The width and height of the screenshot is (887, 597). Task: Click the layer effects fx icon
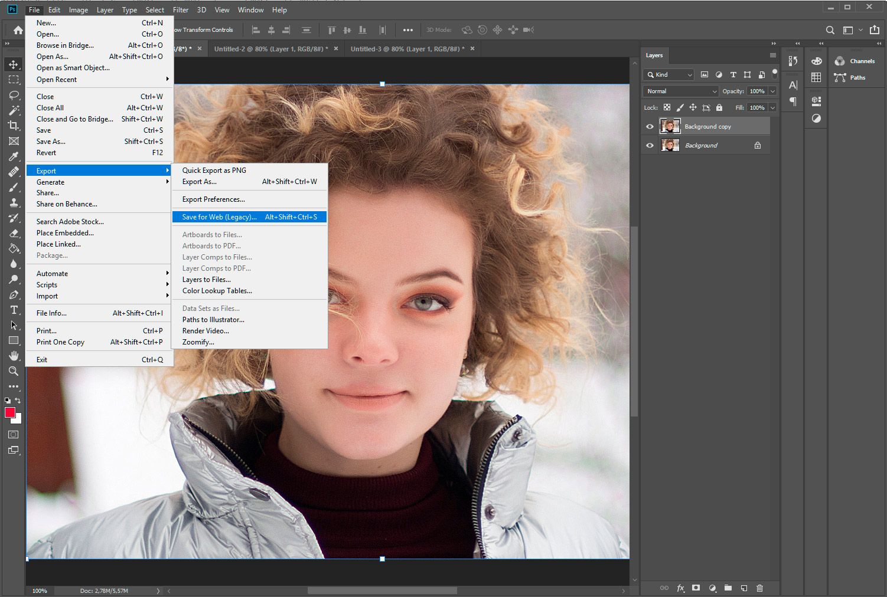click(680, 588)
